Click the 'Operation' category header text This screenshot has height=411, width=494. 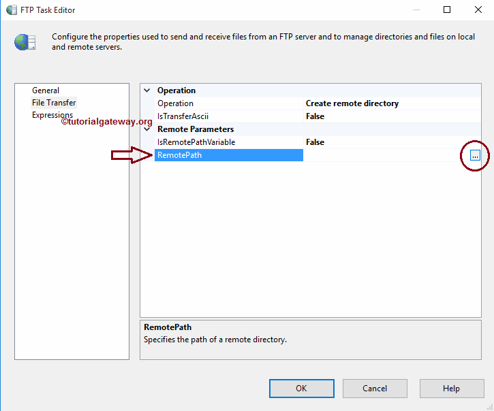(x=176, y=91)
